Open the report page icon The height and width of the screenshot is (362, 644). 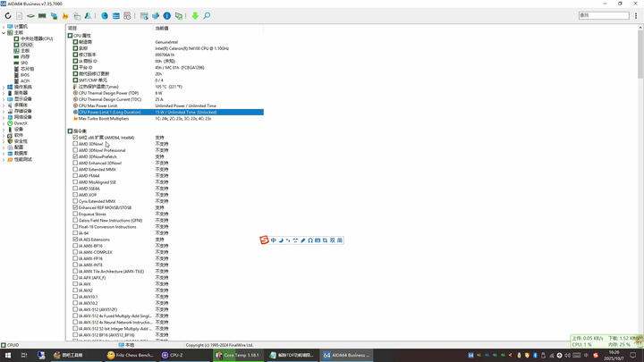[20, 15]
